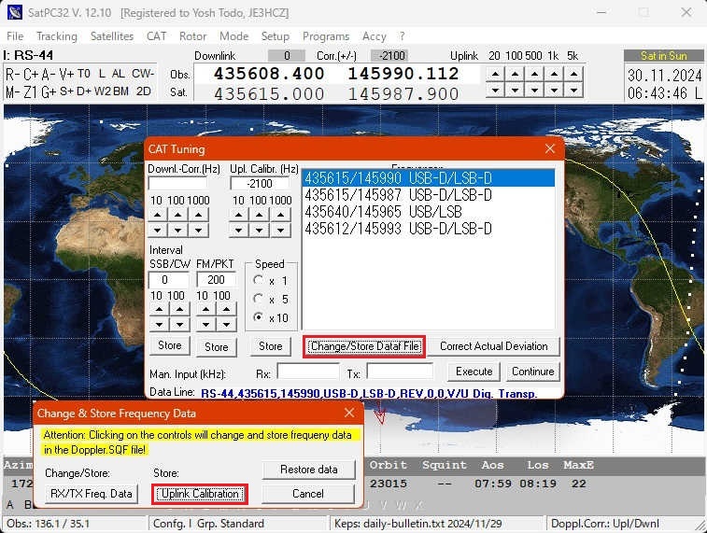This screenshot has height=533, width=707.
Task: Click the Rx manual input field
Action: coord(307,372)
